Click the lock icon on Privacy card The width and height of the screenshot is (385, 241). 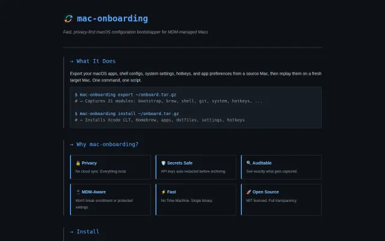[78, 163]
